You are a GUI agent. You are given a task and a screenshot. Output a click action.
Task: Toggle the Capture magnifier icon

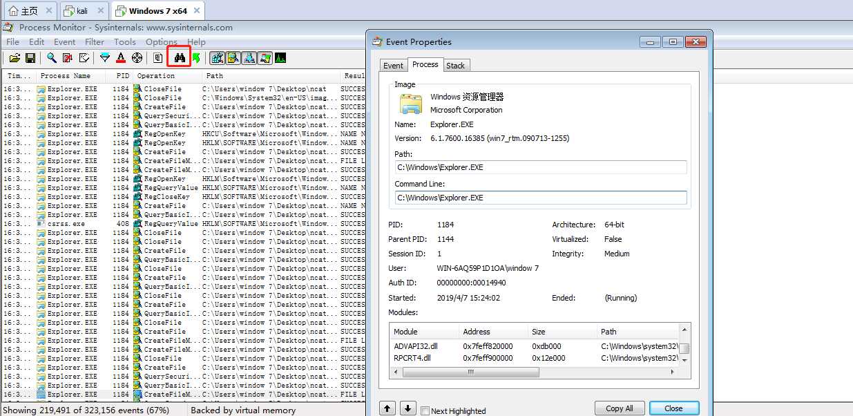(x=52, y=58)
